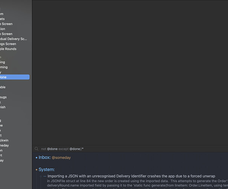Screen dimensions: 228x189
Task: Click the orange bullet beside System
Action: [x=36, y=170]
